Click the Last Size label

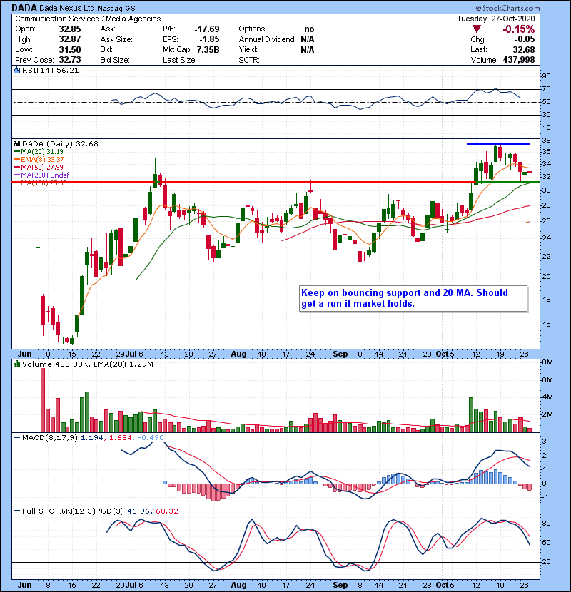[179, 60]
